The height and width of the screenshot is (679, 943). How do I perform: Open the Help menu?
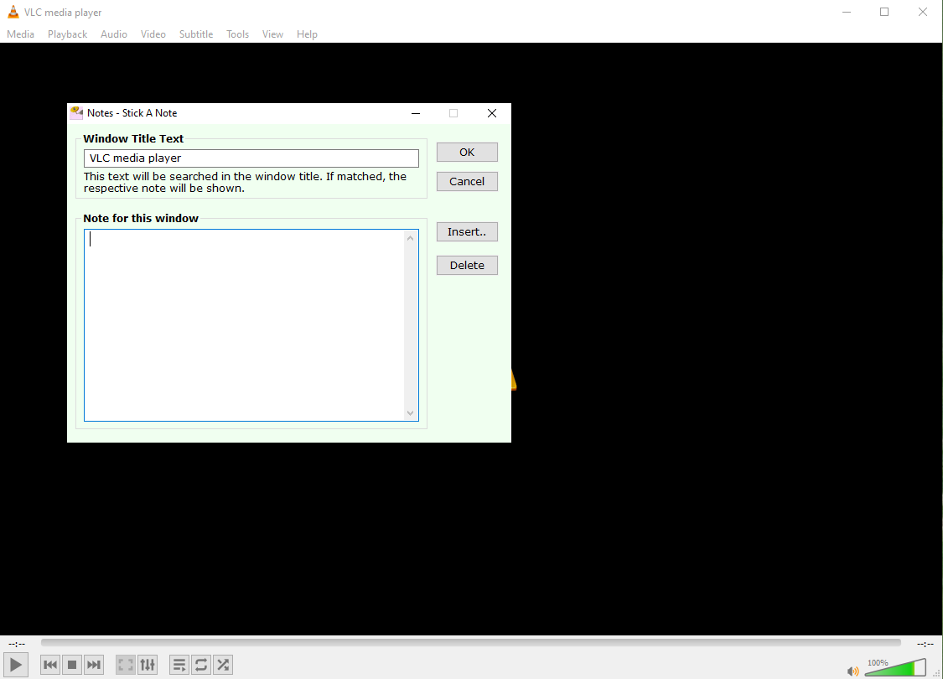tap(307, 34)
